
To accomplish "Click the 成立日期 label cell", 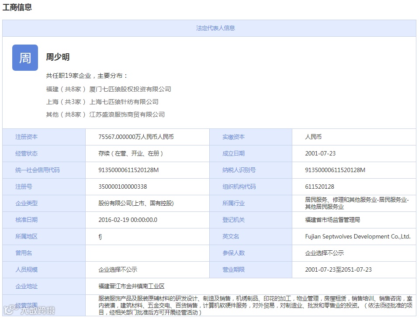I will point(251,153).
